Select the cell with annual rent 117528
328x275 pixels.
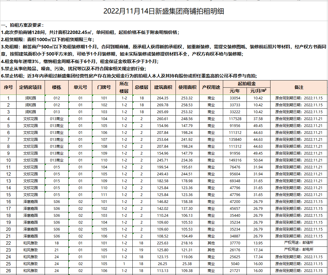pos(235,119)
